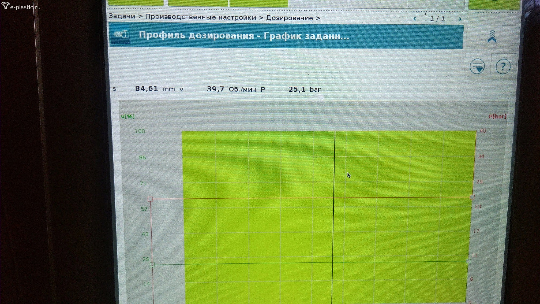Screen dimensions: 540x304
Task: Click the 1 / 1 page indicator
Action: [x=437, y=19]
